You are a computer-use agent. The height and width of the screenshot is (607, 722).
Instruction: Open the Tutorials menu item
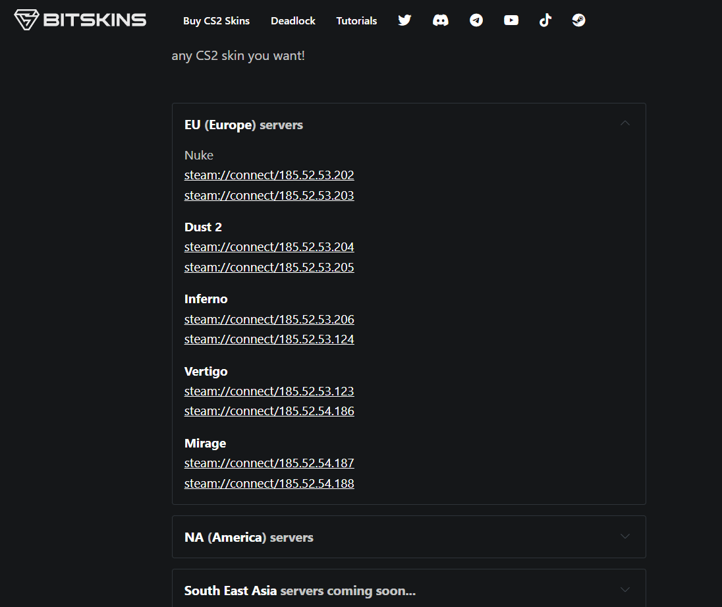tap(356, 20)
